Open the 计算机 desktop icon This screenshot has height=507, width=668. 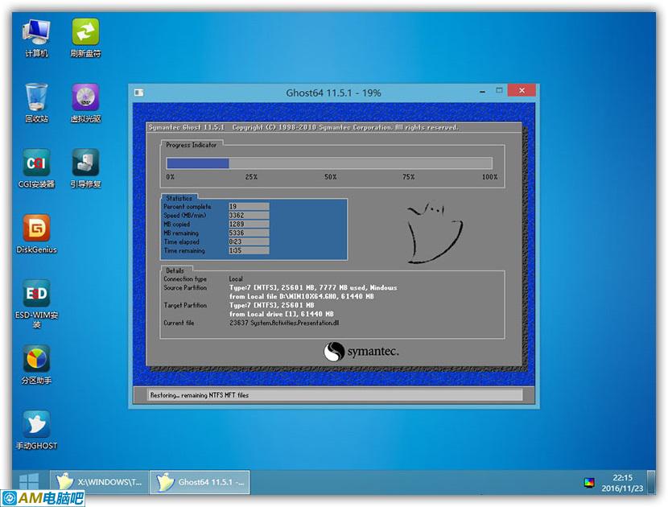36,38
